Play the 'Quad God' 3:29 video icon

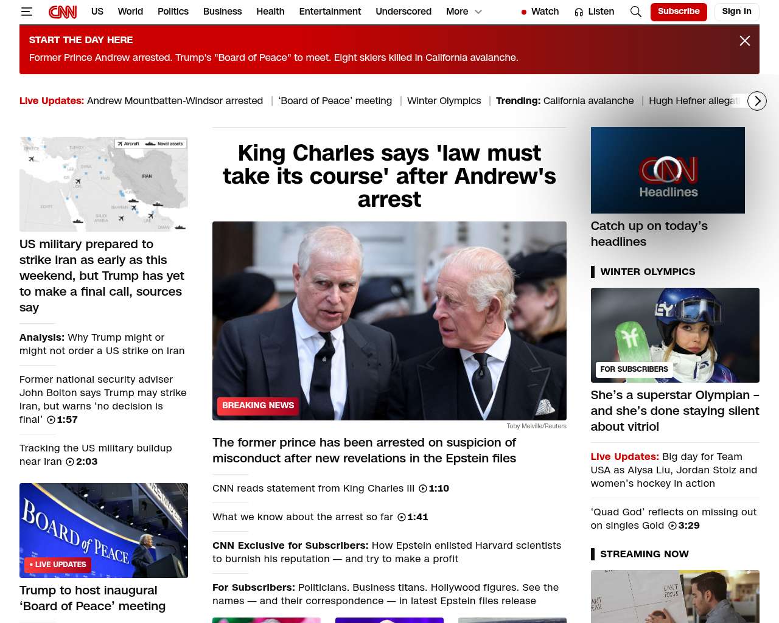point(672,526)
